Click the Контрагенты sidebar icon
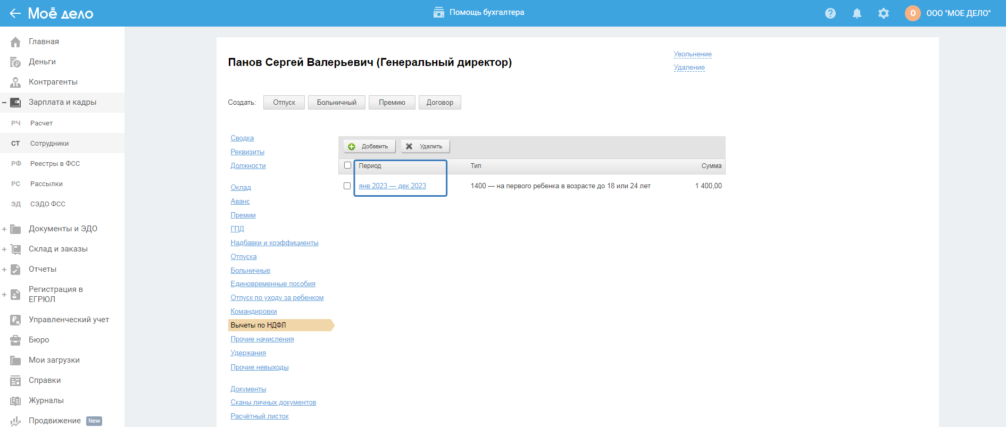 click(x=15, y=82)
